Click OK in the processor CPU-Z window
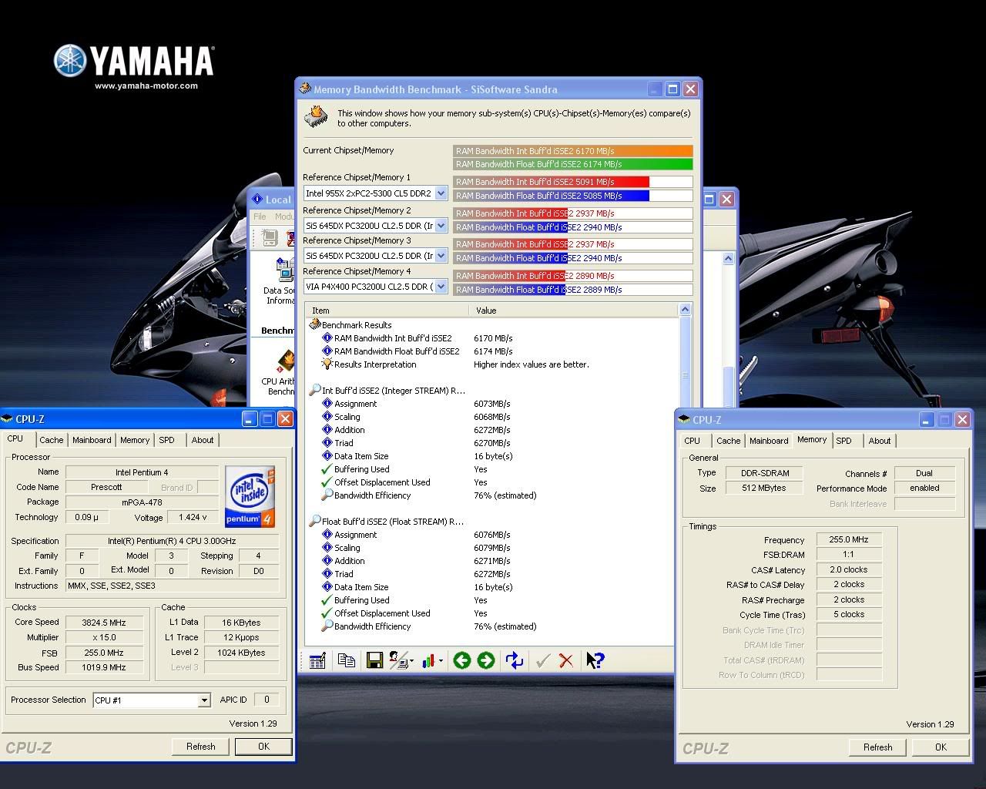 click(263, 747)
